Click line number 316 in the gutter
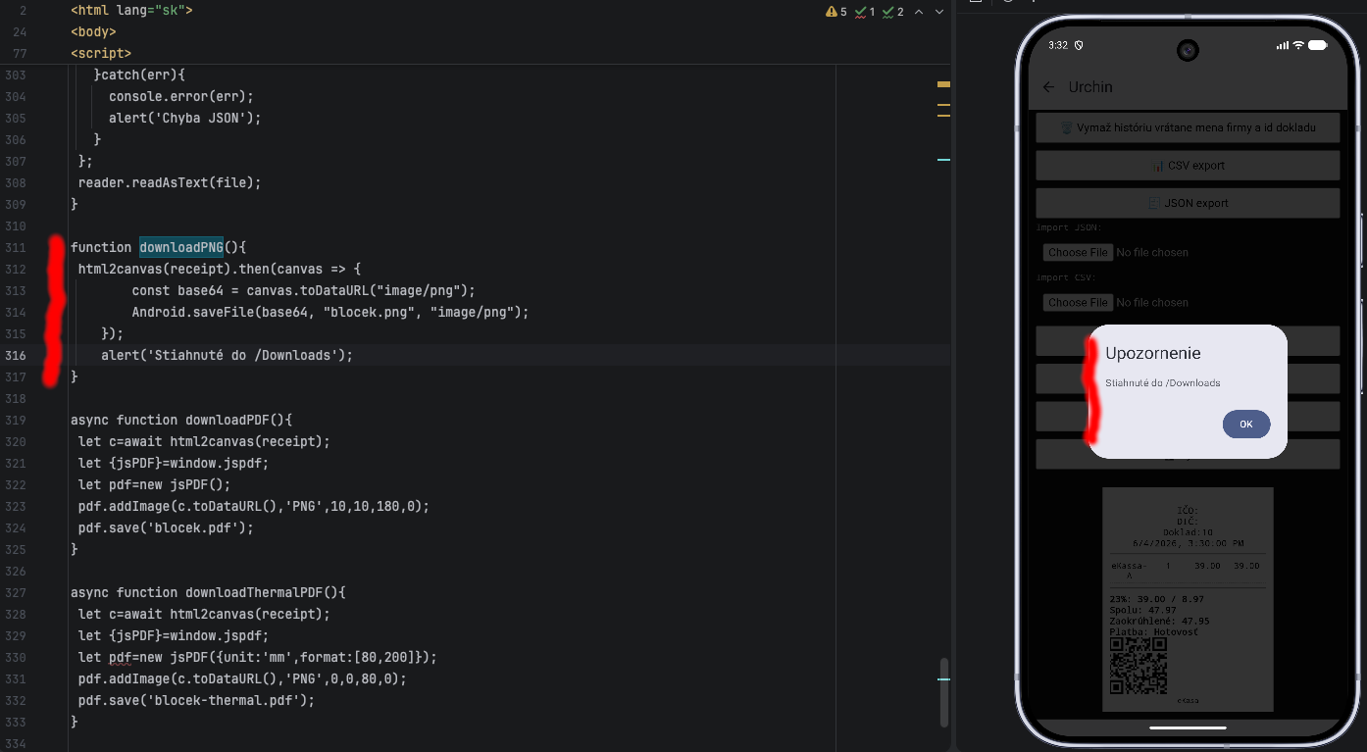 tap(16, 355)
